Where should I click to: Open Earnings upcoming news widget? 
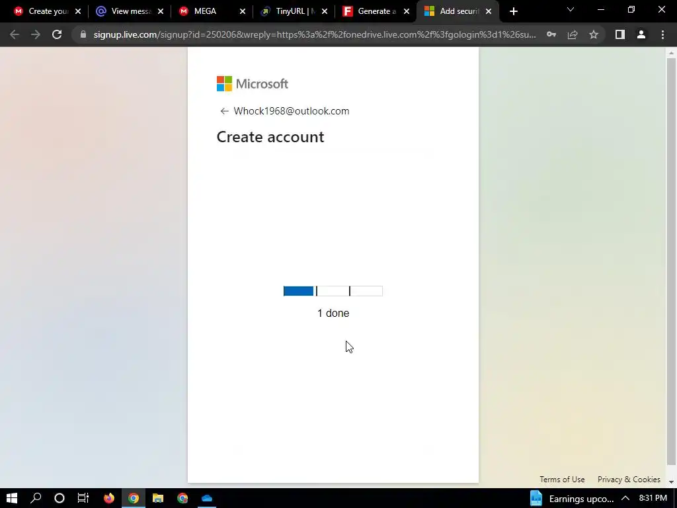click(x=572, y=499)
